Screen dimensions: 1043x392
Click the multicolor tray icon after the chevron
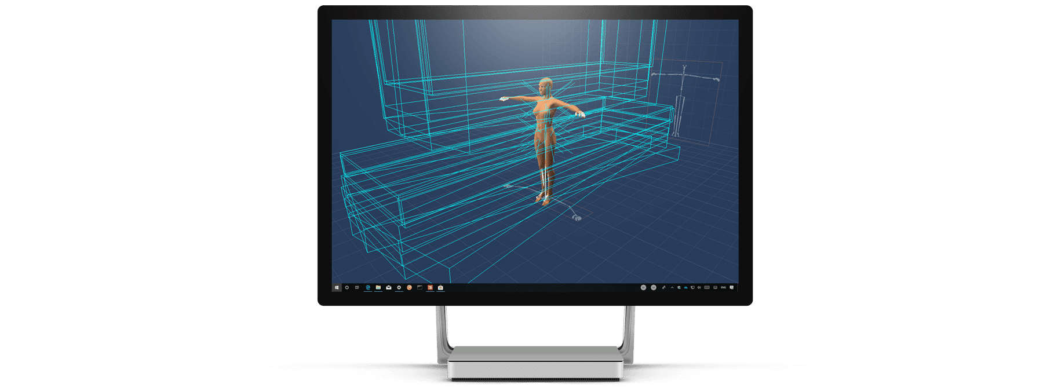[679, 287]
